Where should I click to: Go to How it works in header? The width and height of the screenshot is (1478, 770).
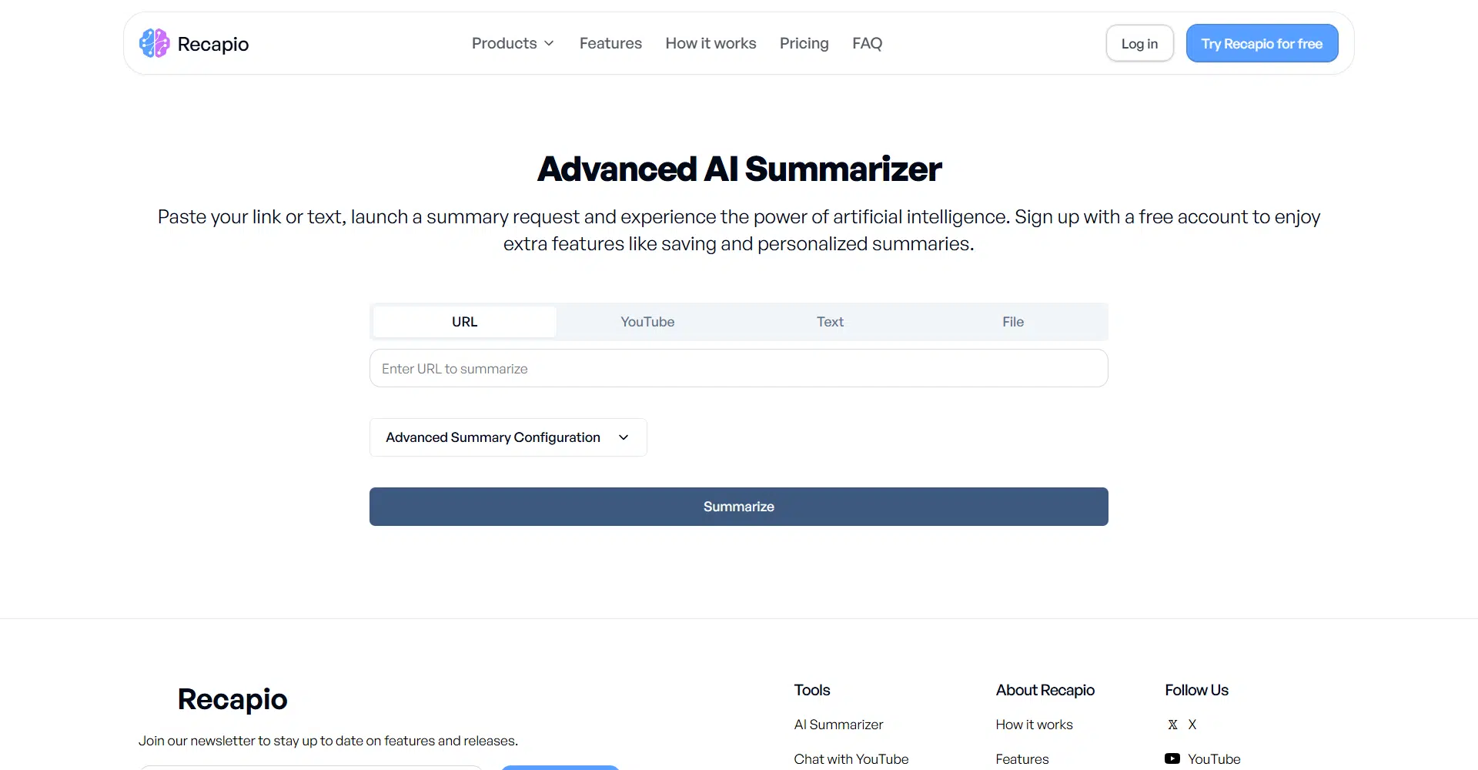point(711,44)
